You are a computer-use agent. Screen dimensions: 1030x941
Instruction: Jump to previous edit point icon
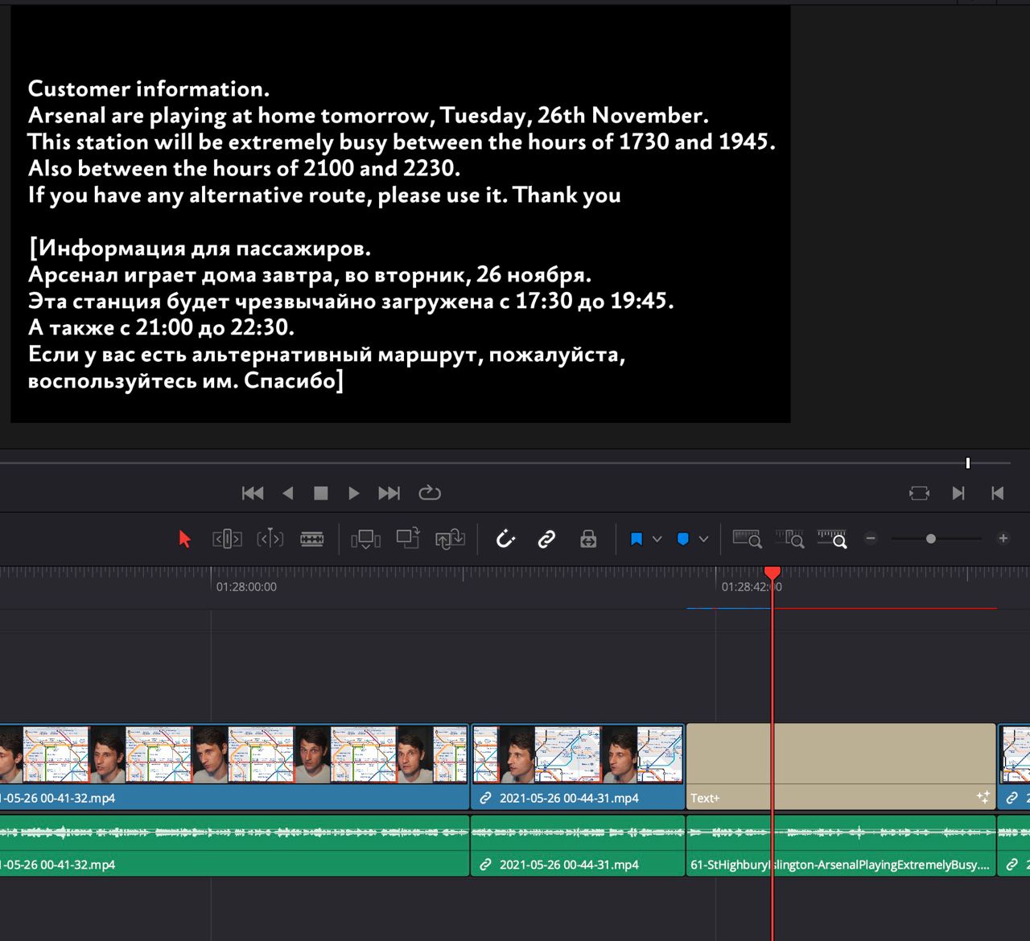click(998, 493)
